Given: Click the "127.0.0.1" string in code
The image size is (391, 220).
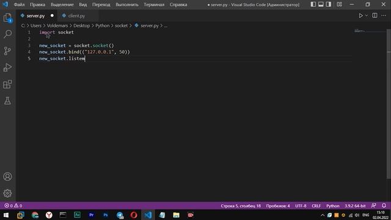Looking at the screenshot, I should click(99, 52).
